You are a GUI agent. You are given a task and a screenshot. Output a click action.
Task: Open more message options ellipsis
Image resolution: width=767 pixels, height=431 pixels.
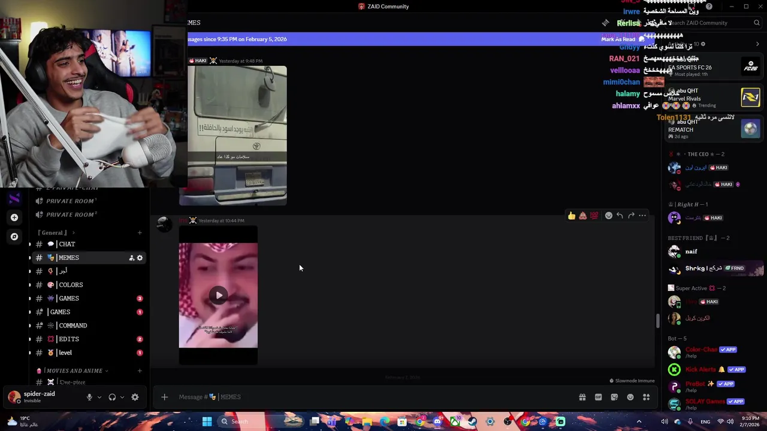pyautogui.click(x=642, y=215)
